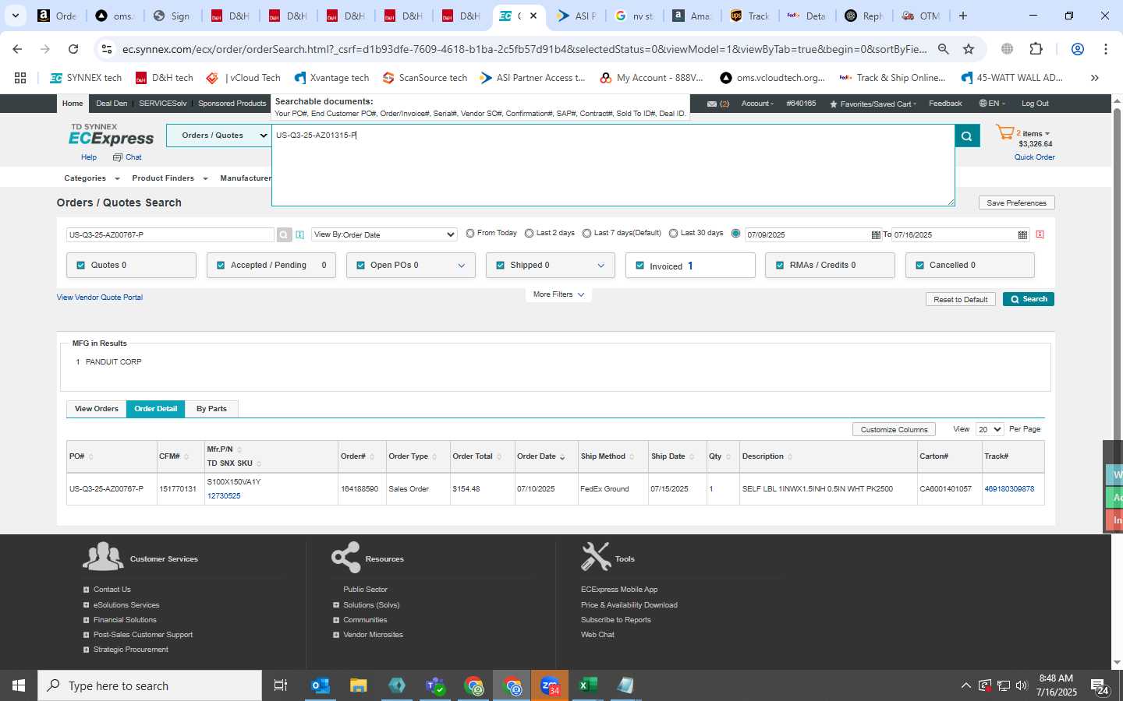This screenshot has height=701, width=1123.
Task: Toggle RMAs / Credits checkbox
Action: (780, 266)
